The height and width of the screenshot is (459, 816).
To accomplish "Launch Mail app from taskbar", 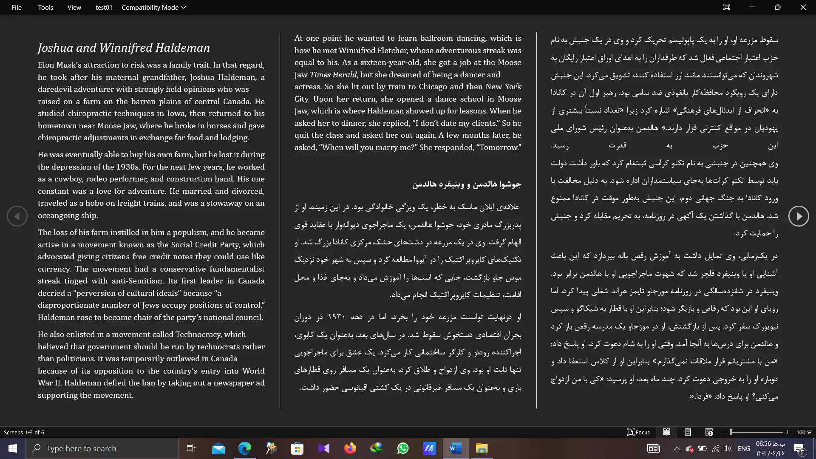I will click(218, 448).
